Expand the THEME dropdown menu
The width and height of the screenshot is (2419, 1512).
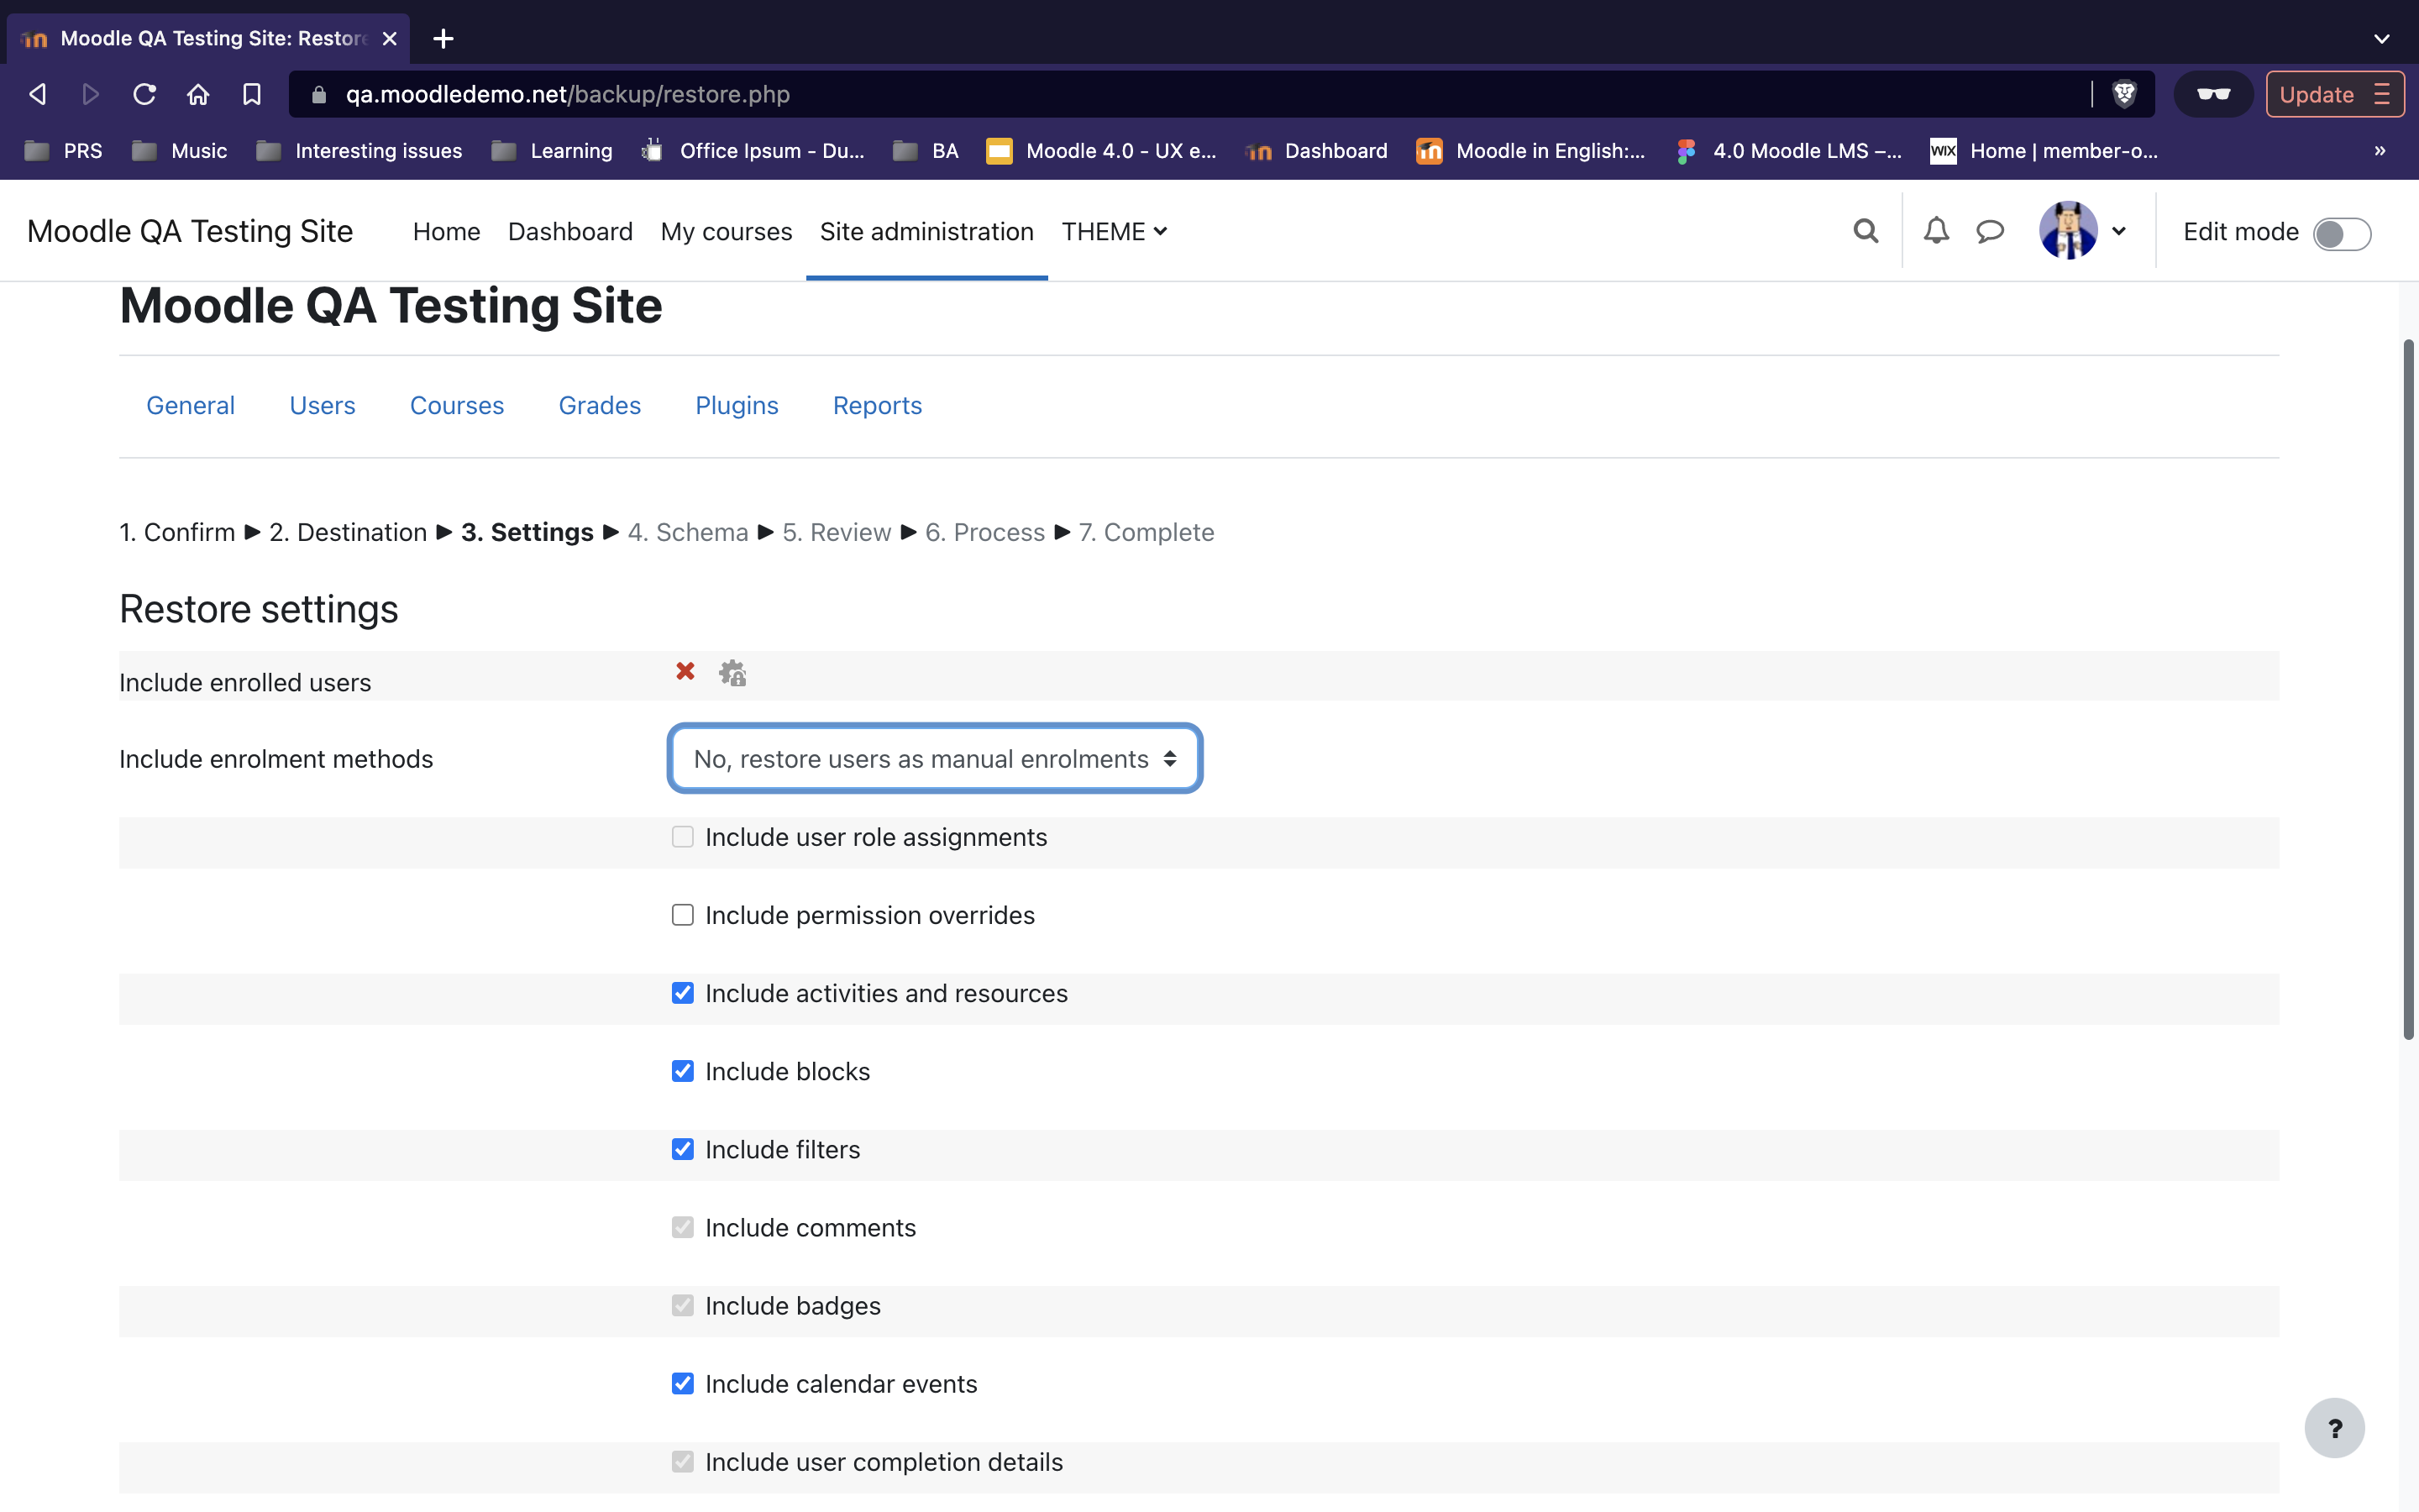point(1114,231)
